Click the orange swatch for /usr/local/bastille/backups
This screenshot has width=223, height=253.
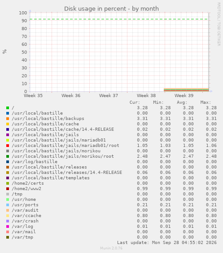pos(8,119)
